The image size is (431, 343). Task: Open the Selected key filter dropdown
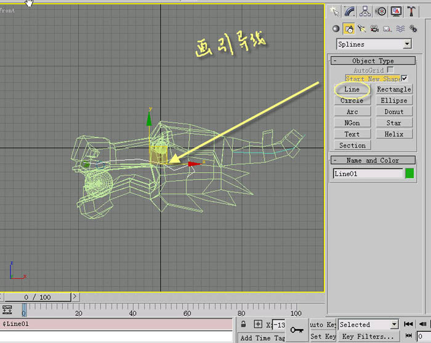368,325
